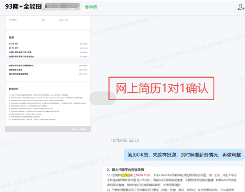Image resolution: width=245 pixels, height=192 pixels.
Task: Click the green @微信 label
Action: 91,7
